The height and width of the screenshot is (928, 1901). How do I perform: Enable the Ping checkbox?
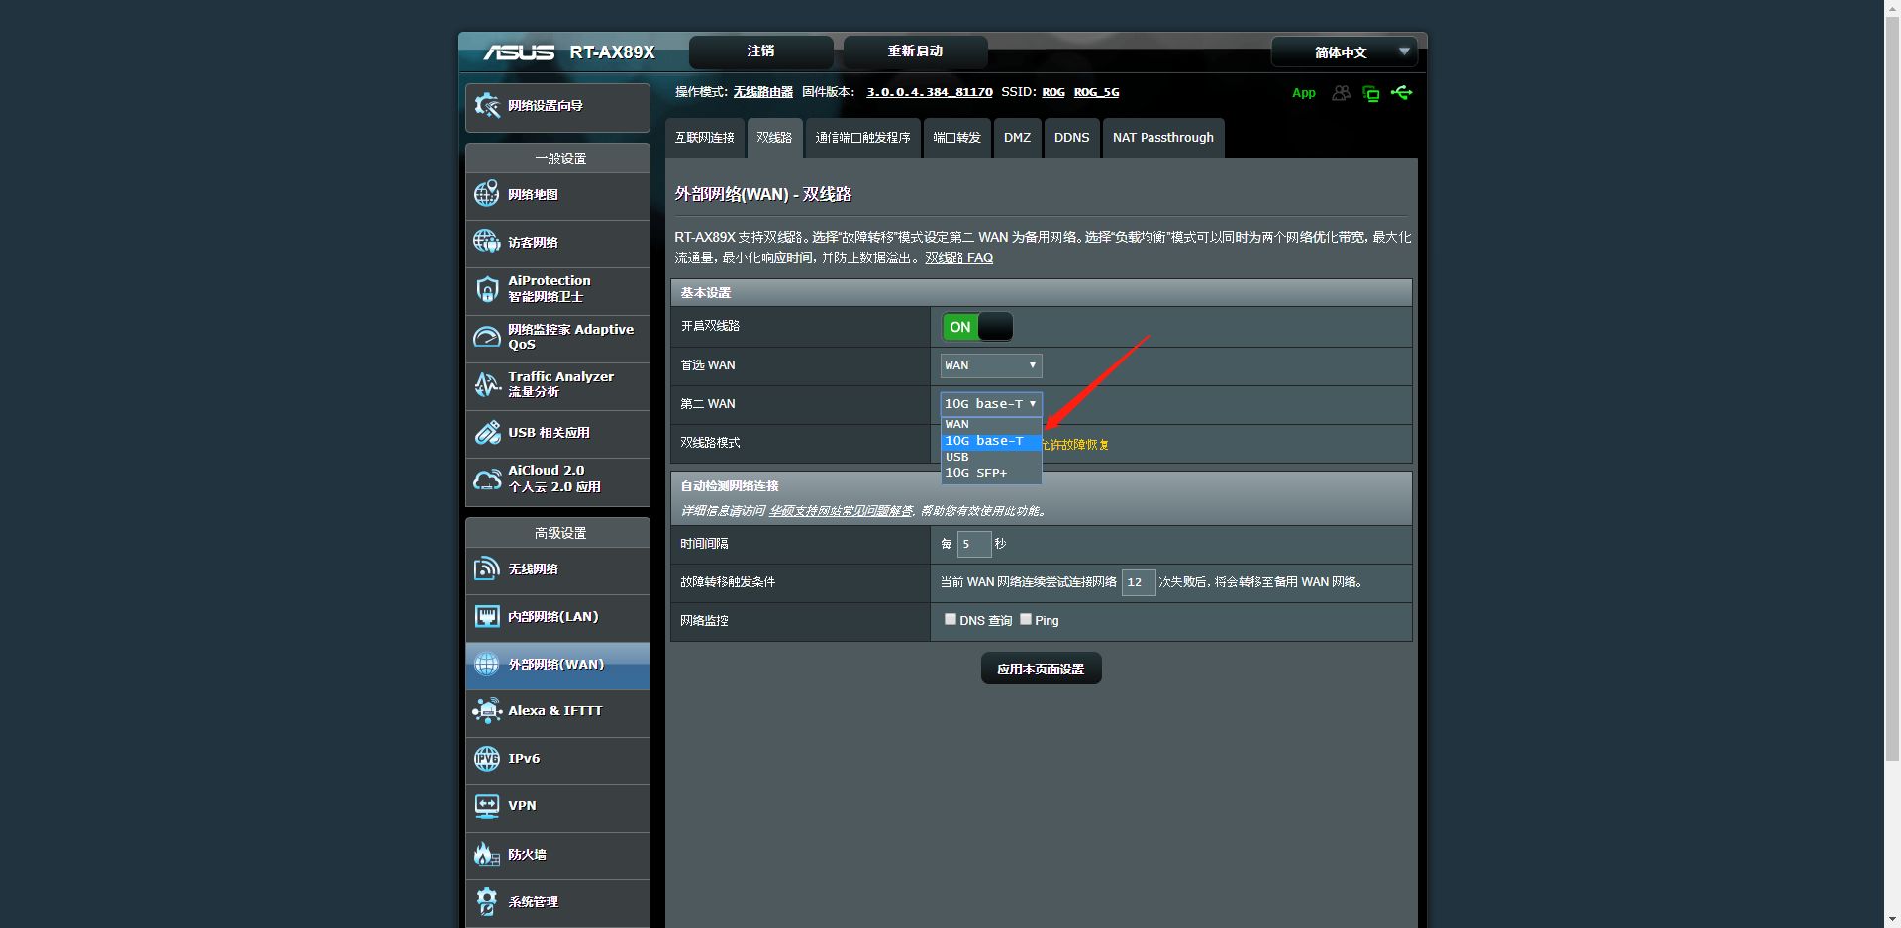point(1026,619)
